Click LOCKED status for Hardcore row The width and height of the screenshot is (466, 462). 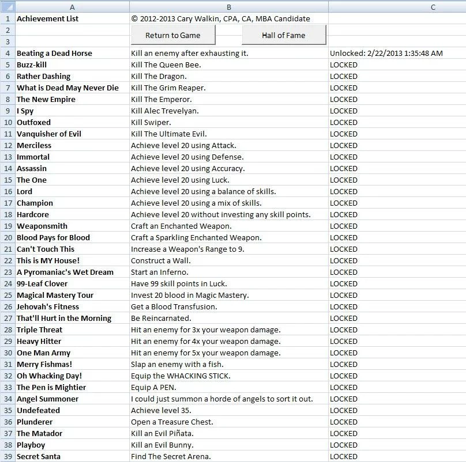click(x=397, y=214)
